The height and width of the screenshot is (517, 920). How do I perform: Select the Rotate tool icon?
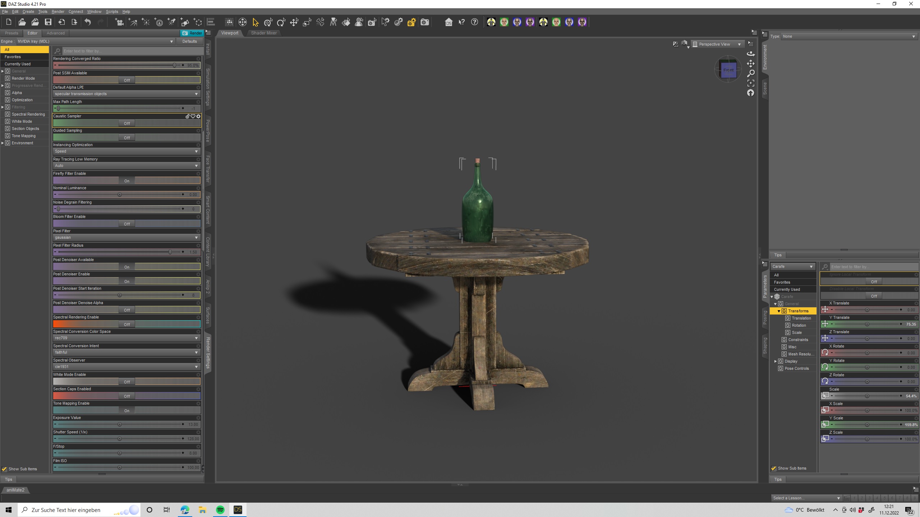[x=281, y=22]
